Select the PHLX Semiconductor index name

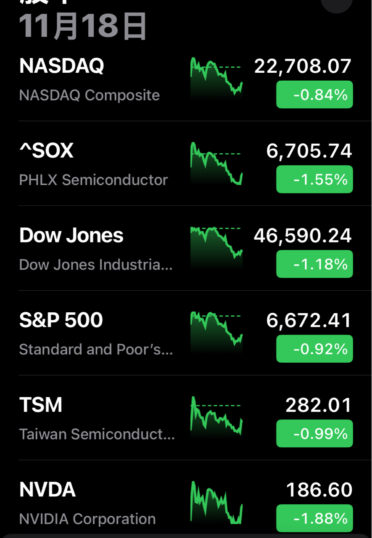tap(93, 180)
